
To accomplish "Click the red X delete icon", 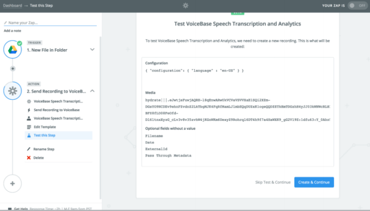I will [x=29, y=157].
